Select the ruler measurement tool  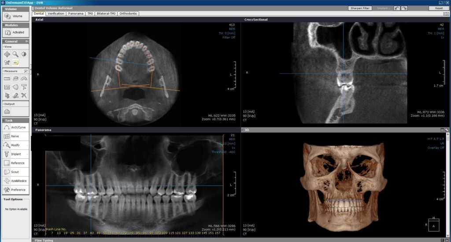pyautogui.click(x=7, y=78)
